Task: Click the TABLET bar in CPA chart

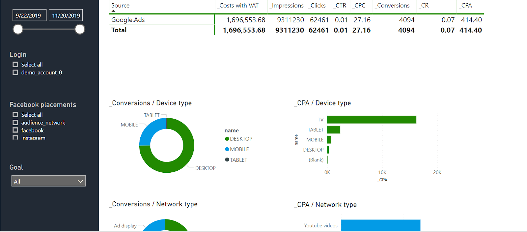Action: [x=334, y=130]
